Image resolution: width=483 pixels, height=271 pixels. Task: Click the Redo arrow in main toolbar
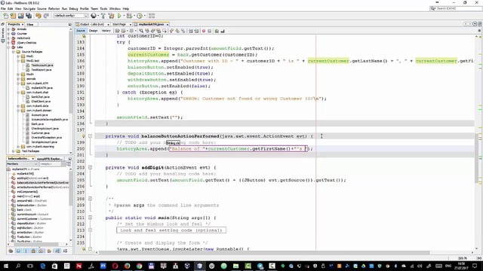pos(46,16)
